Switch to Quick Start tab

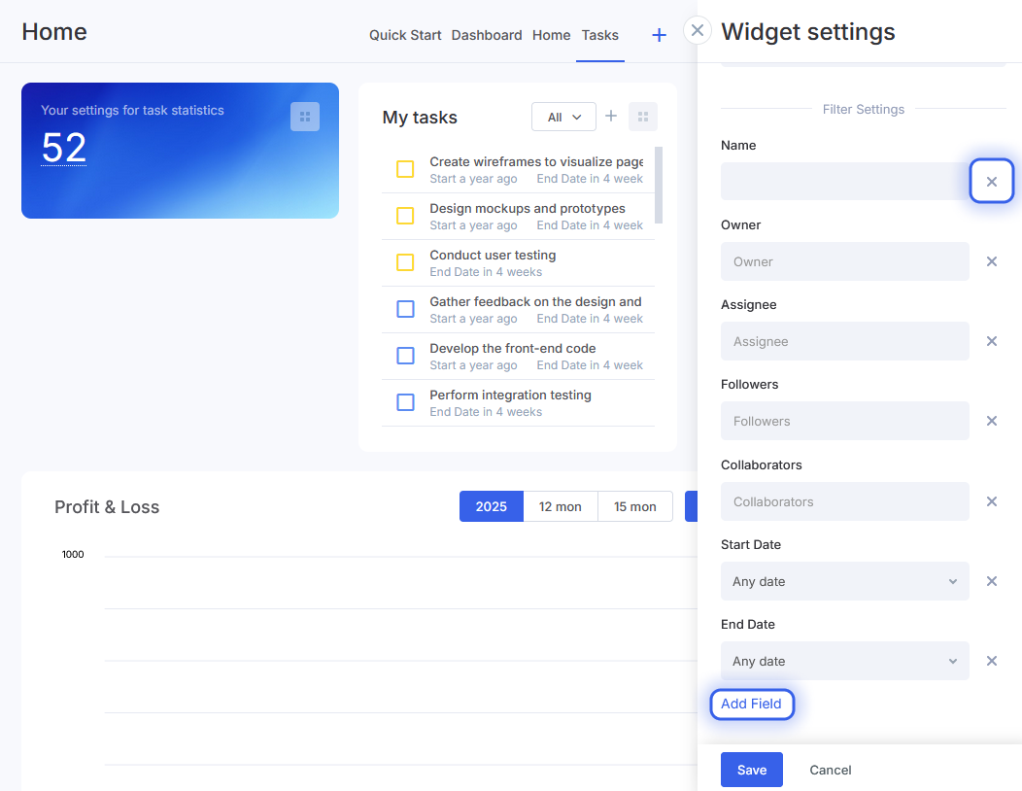(x=405, y=35)
